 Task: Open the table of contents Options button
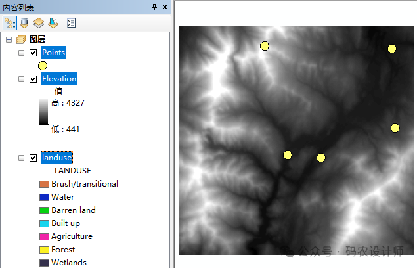[71, 23]
